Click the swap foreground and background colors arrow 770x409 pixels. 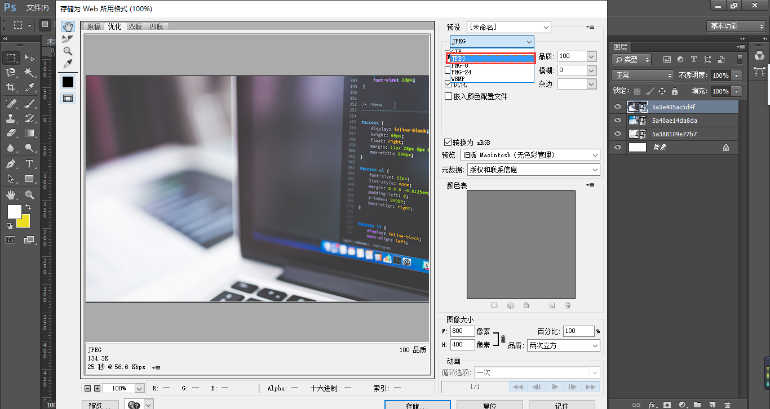tap(28, 207)
